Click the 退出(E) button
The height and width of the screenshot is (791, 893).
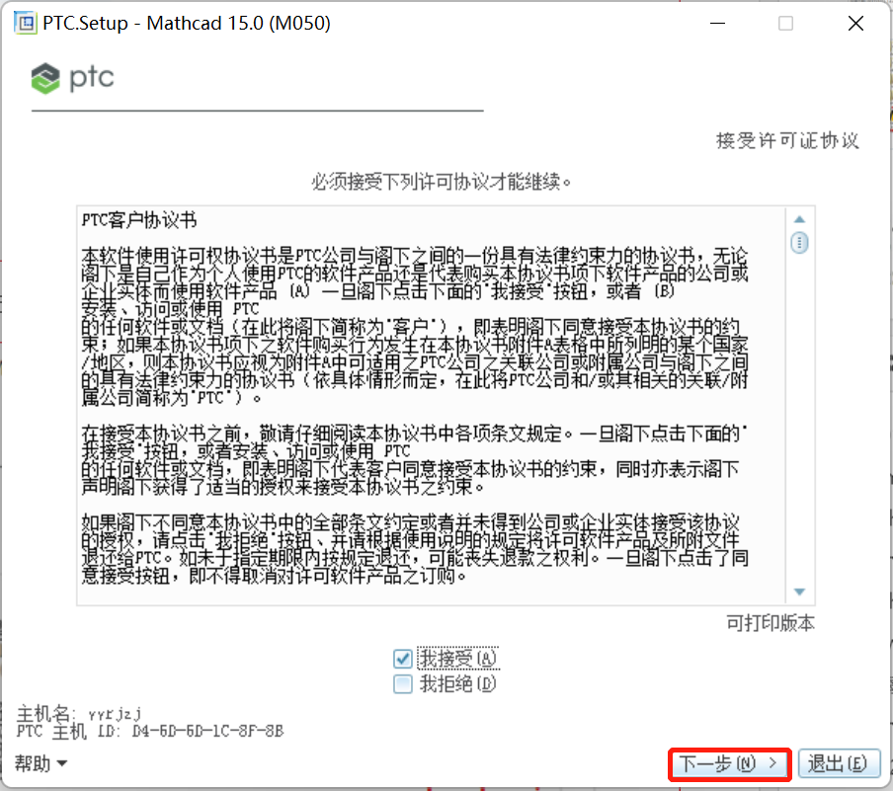pyautogui.click(x=839, y=763)
